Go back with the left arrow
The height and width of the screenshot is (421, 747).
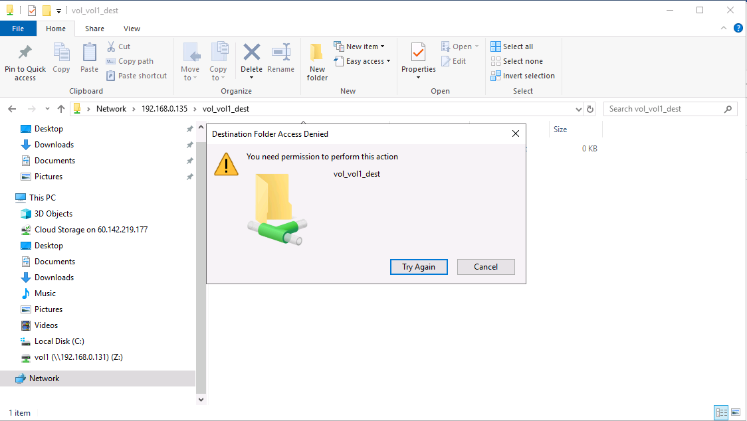[x=13, y=109]
